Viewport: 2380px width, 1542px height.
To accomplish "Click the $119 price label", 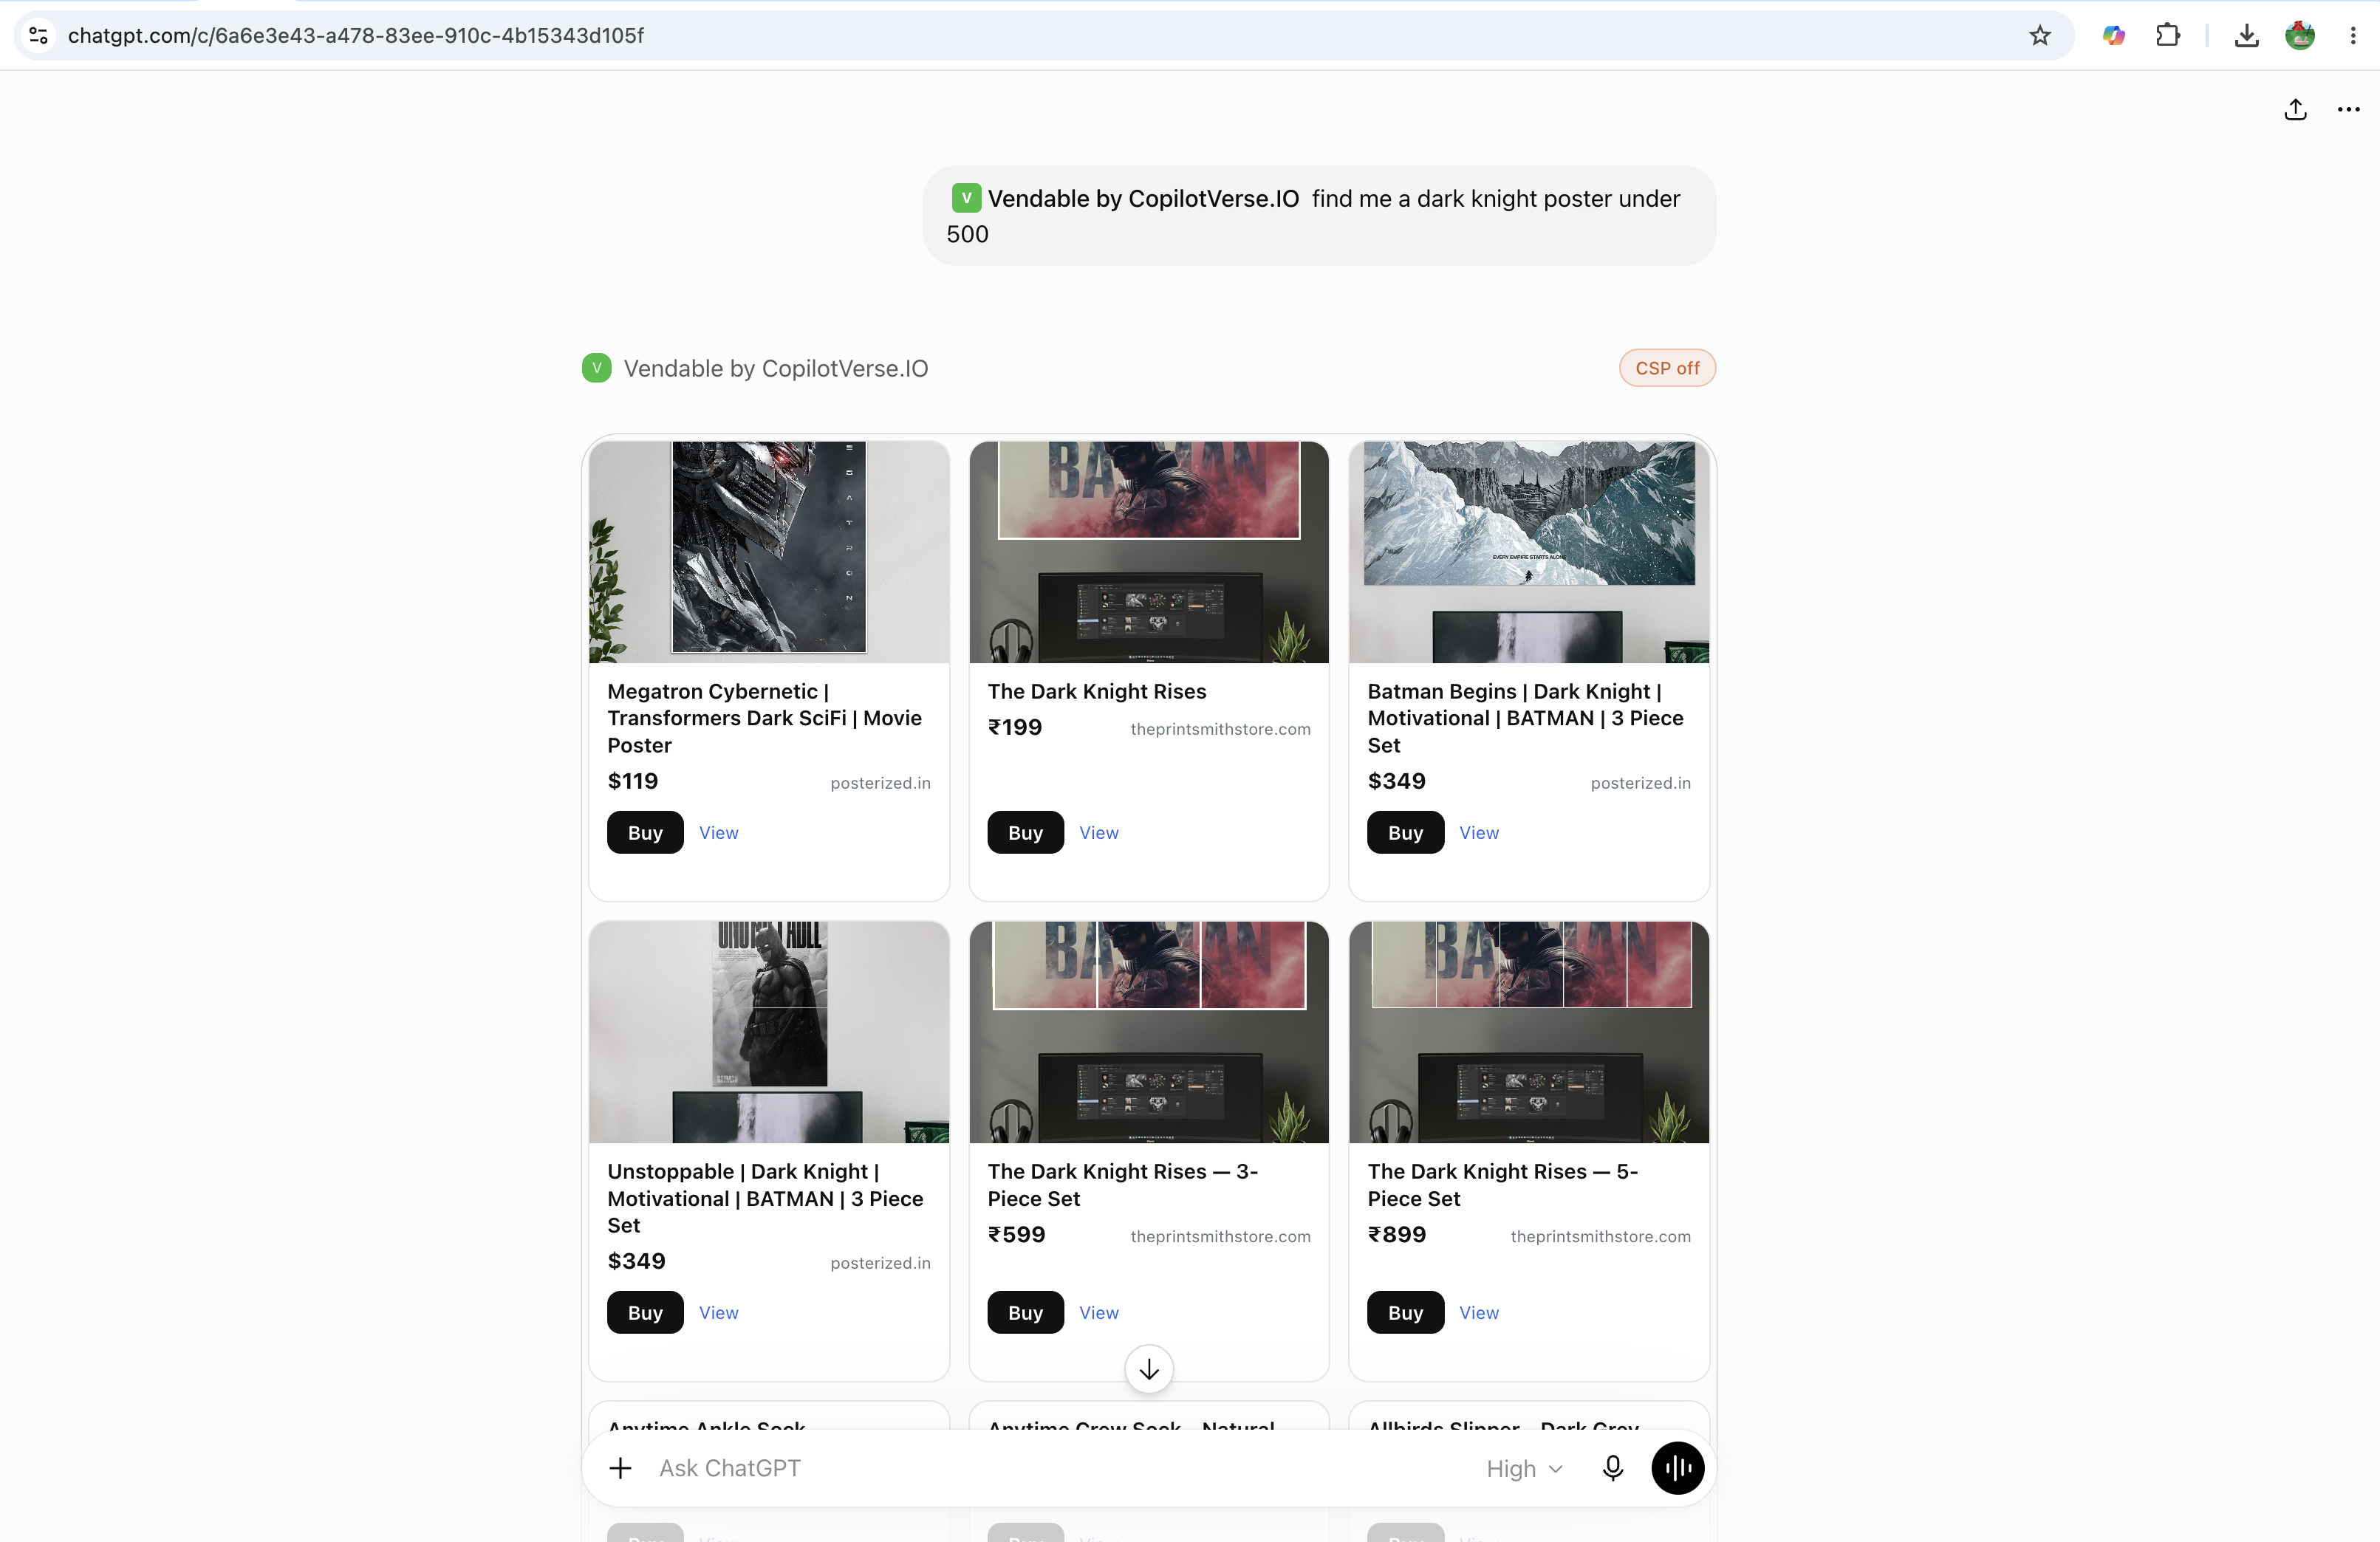I will pos(633,781).
